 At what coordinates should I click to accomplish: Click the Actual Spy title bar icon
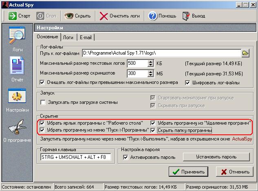pos(4,4)
